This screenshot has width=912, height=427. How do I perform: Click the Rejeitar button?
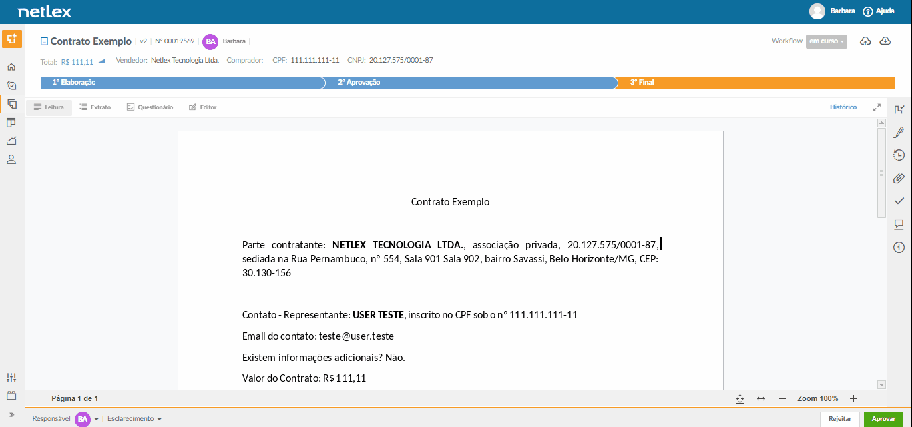(x=840, y=419)
